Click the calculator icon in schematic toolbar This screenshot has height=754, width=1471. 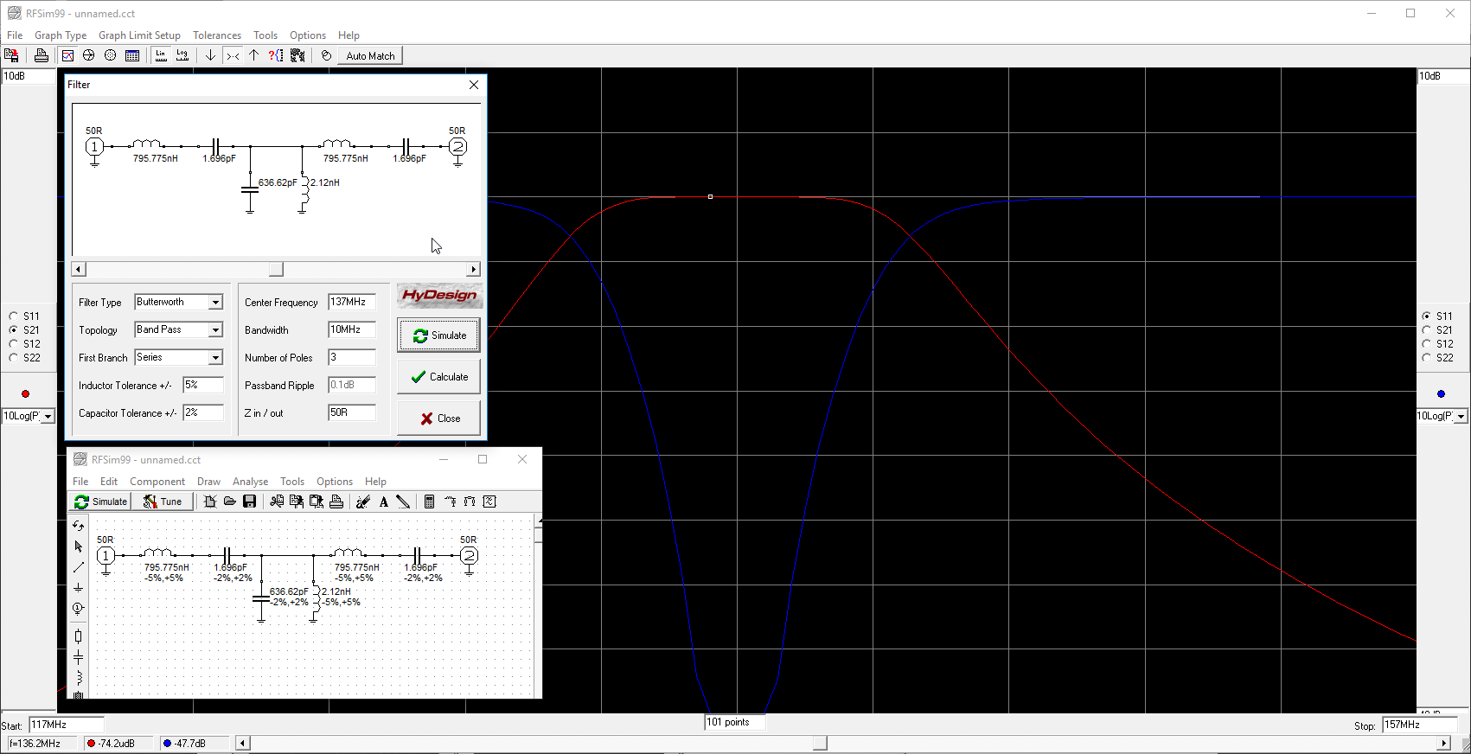[x=429, y=502]
